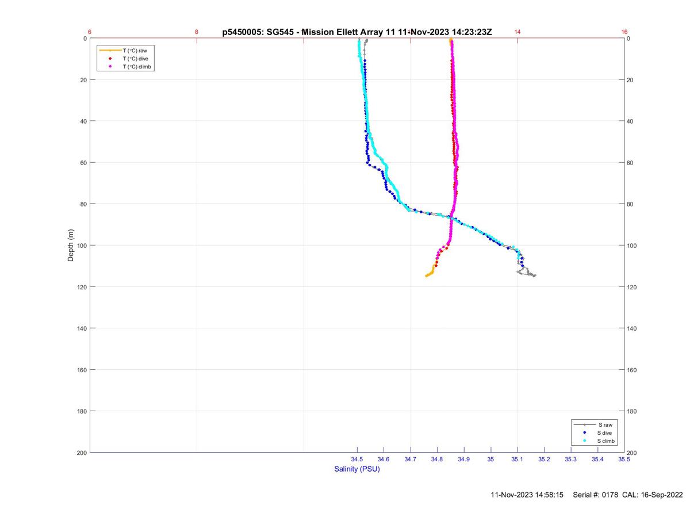Screen dimensions: 690x509
Task: Click the '160' tick on left depth axis
Action: (x=82, y=370)
